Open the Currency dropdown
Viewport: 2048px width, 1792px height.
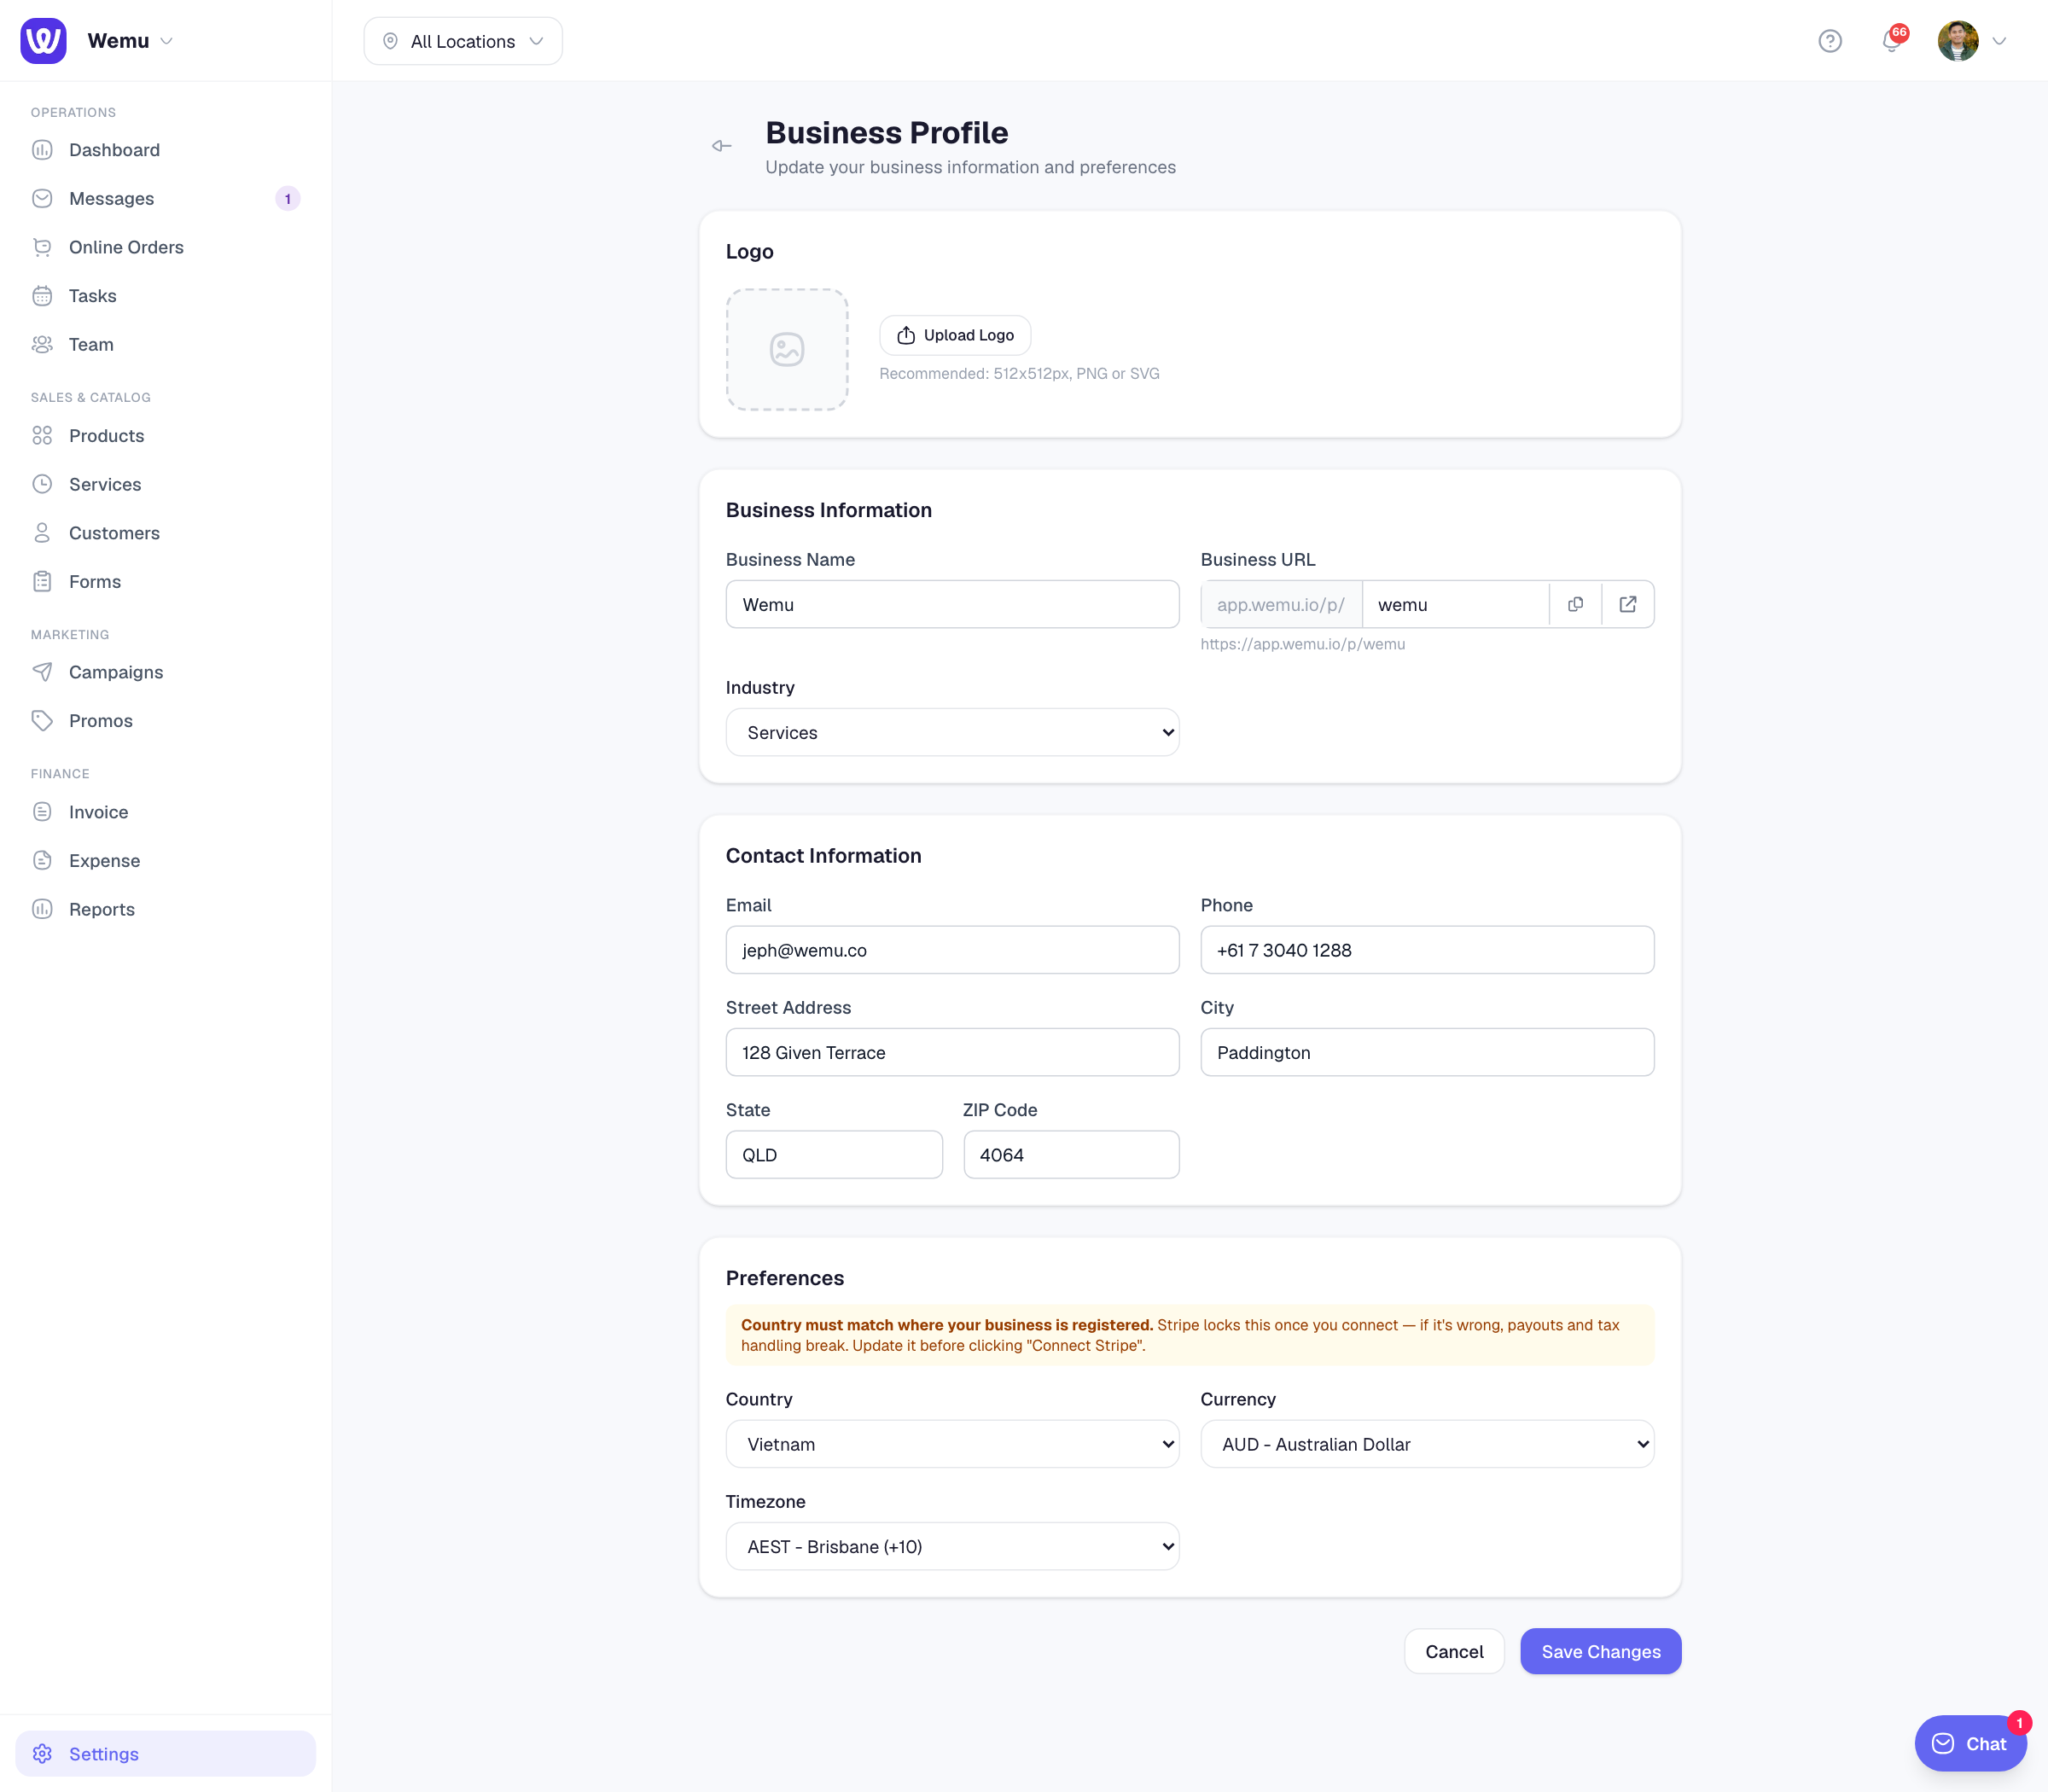tap(1427, 1444)
